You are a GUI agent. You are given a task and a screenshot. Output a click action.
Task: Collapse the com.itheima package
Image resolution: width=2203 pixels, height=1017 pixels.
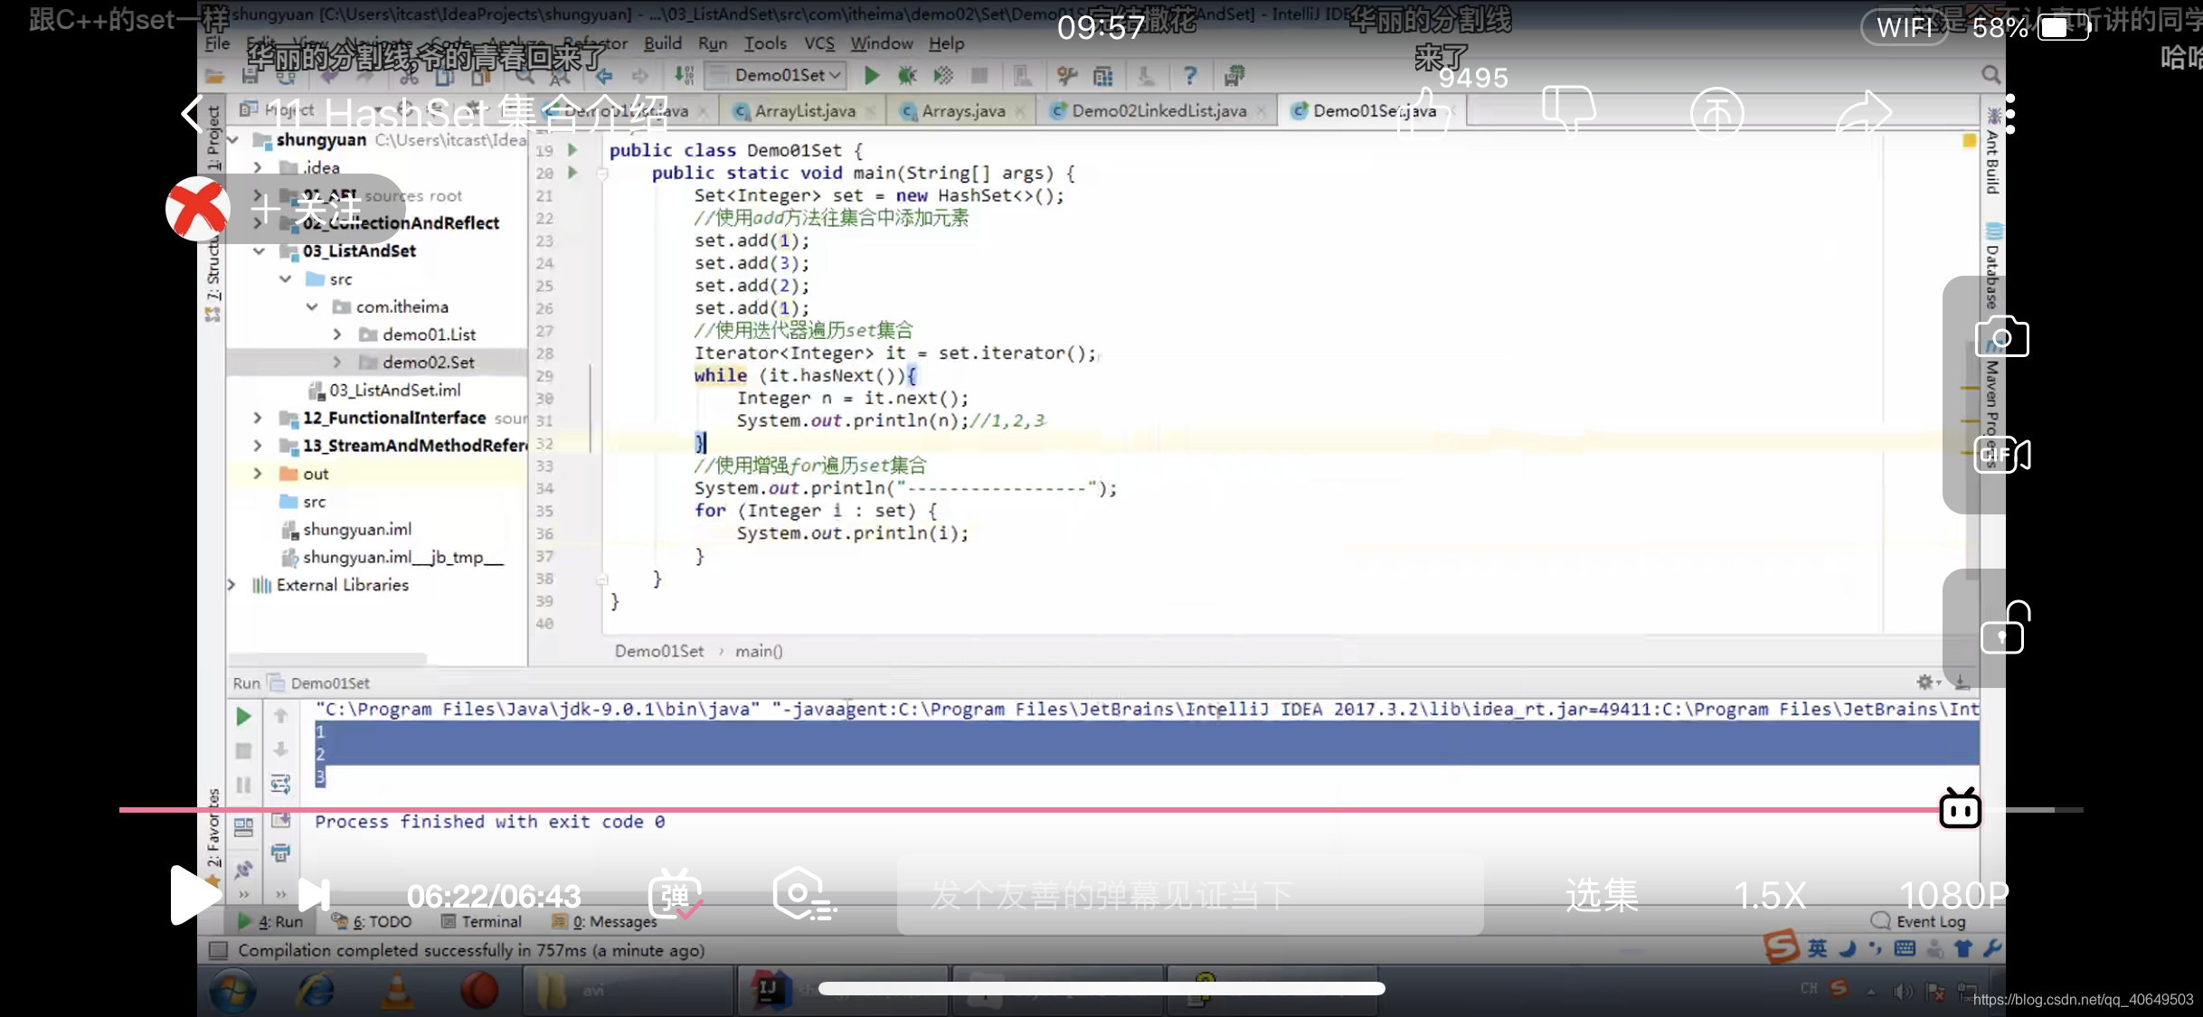click(312, 307)
